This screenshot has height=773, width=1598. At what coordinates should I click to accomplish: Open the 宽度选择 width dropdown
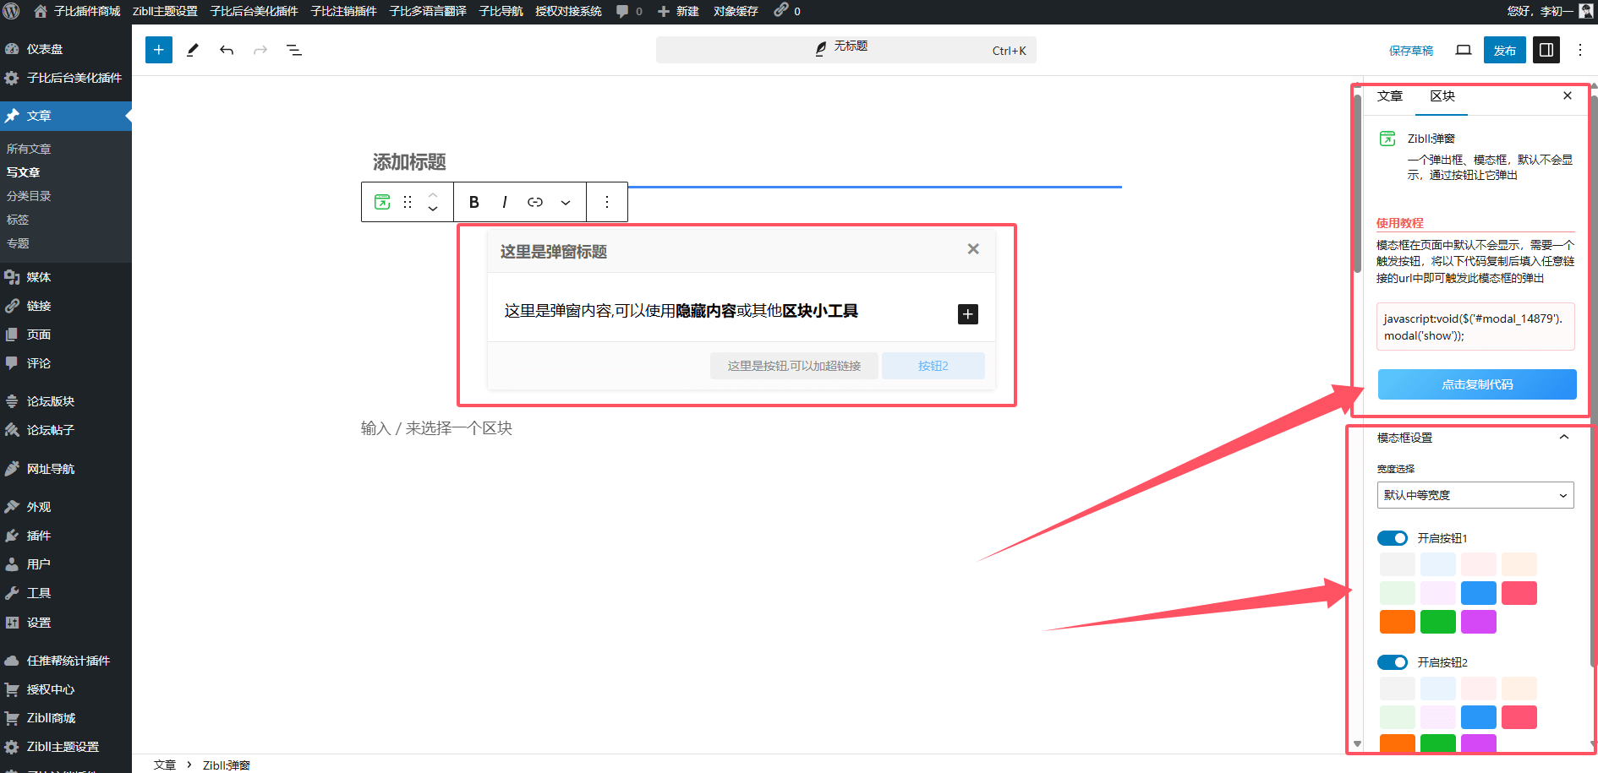pyautogui.click(x=1475, y=495)
